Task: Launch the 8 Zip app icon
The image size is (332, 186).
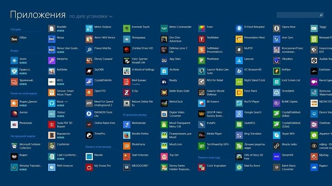Action: pos(127,93)
